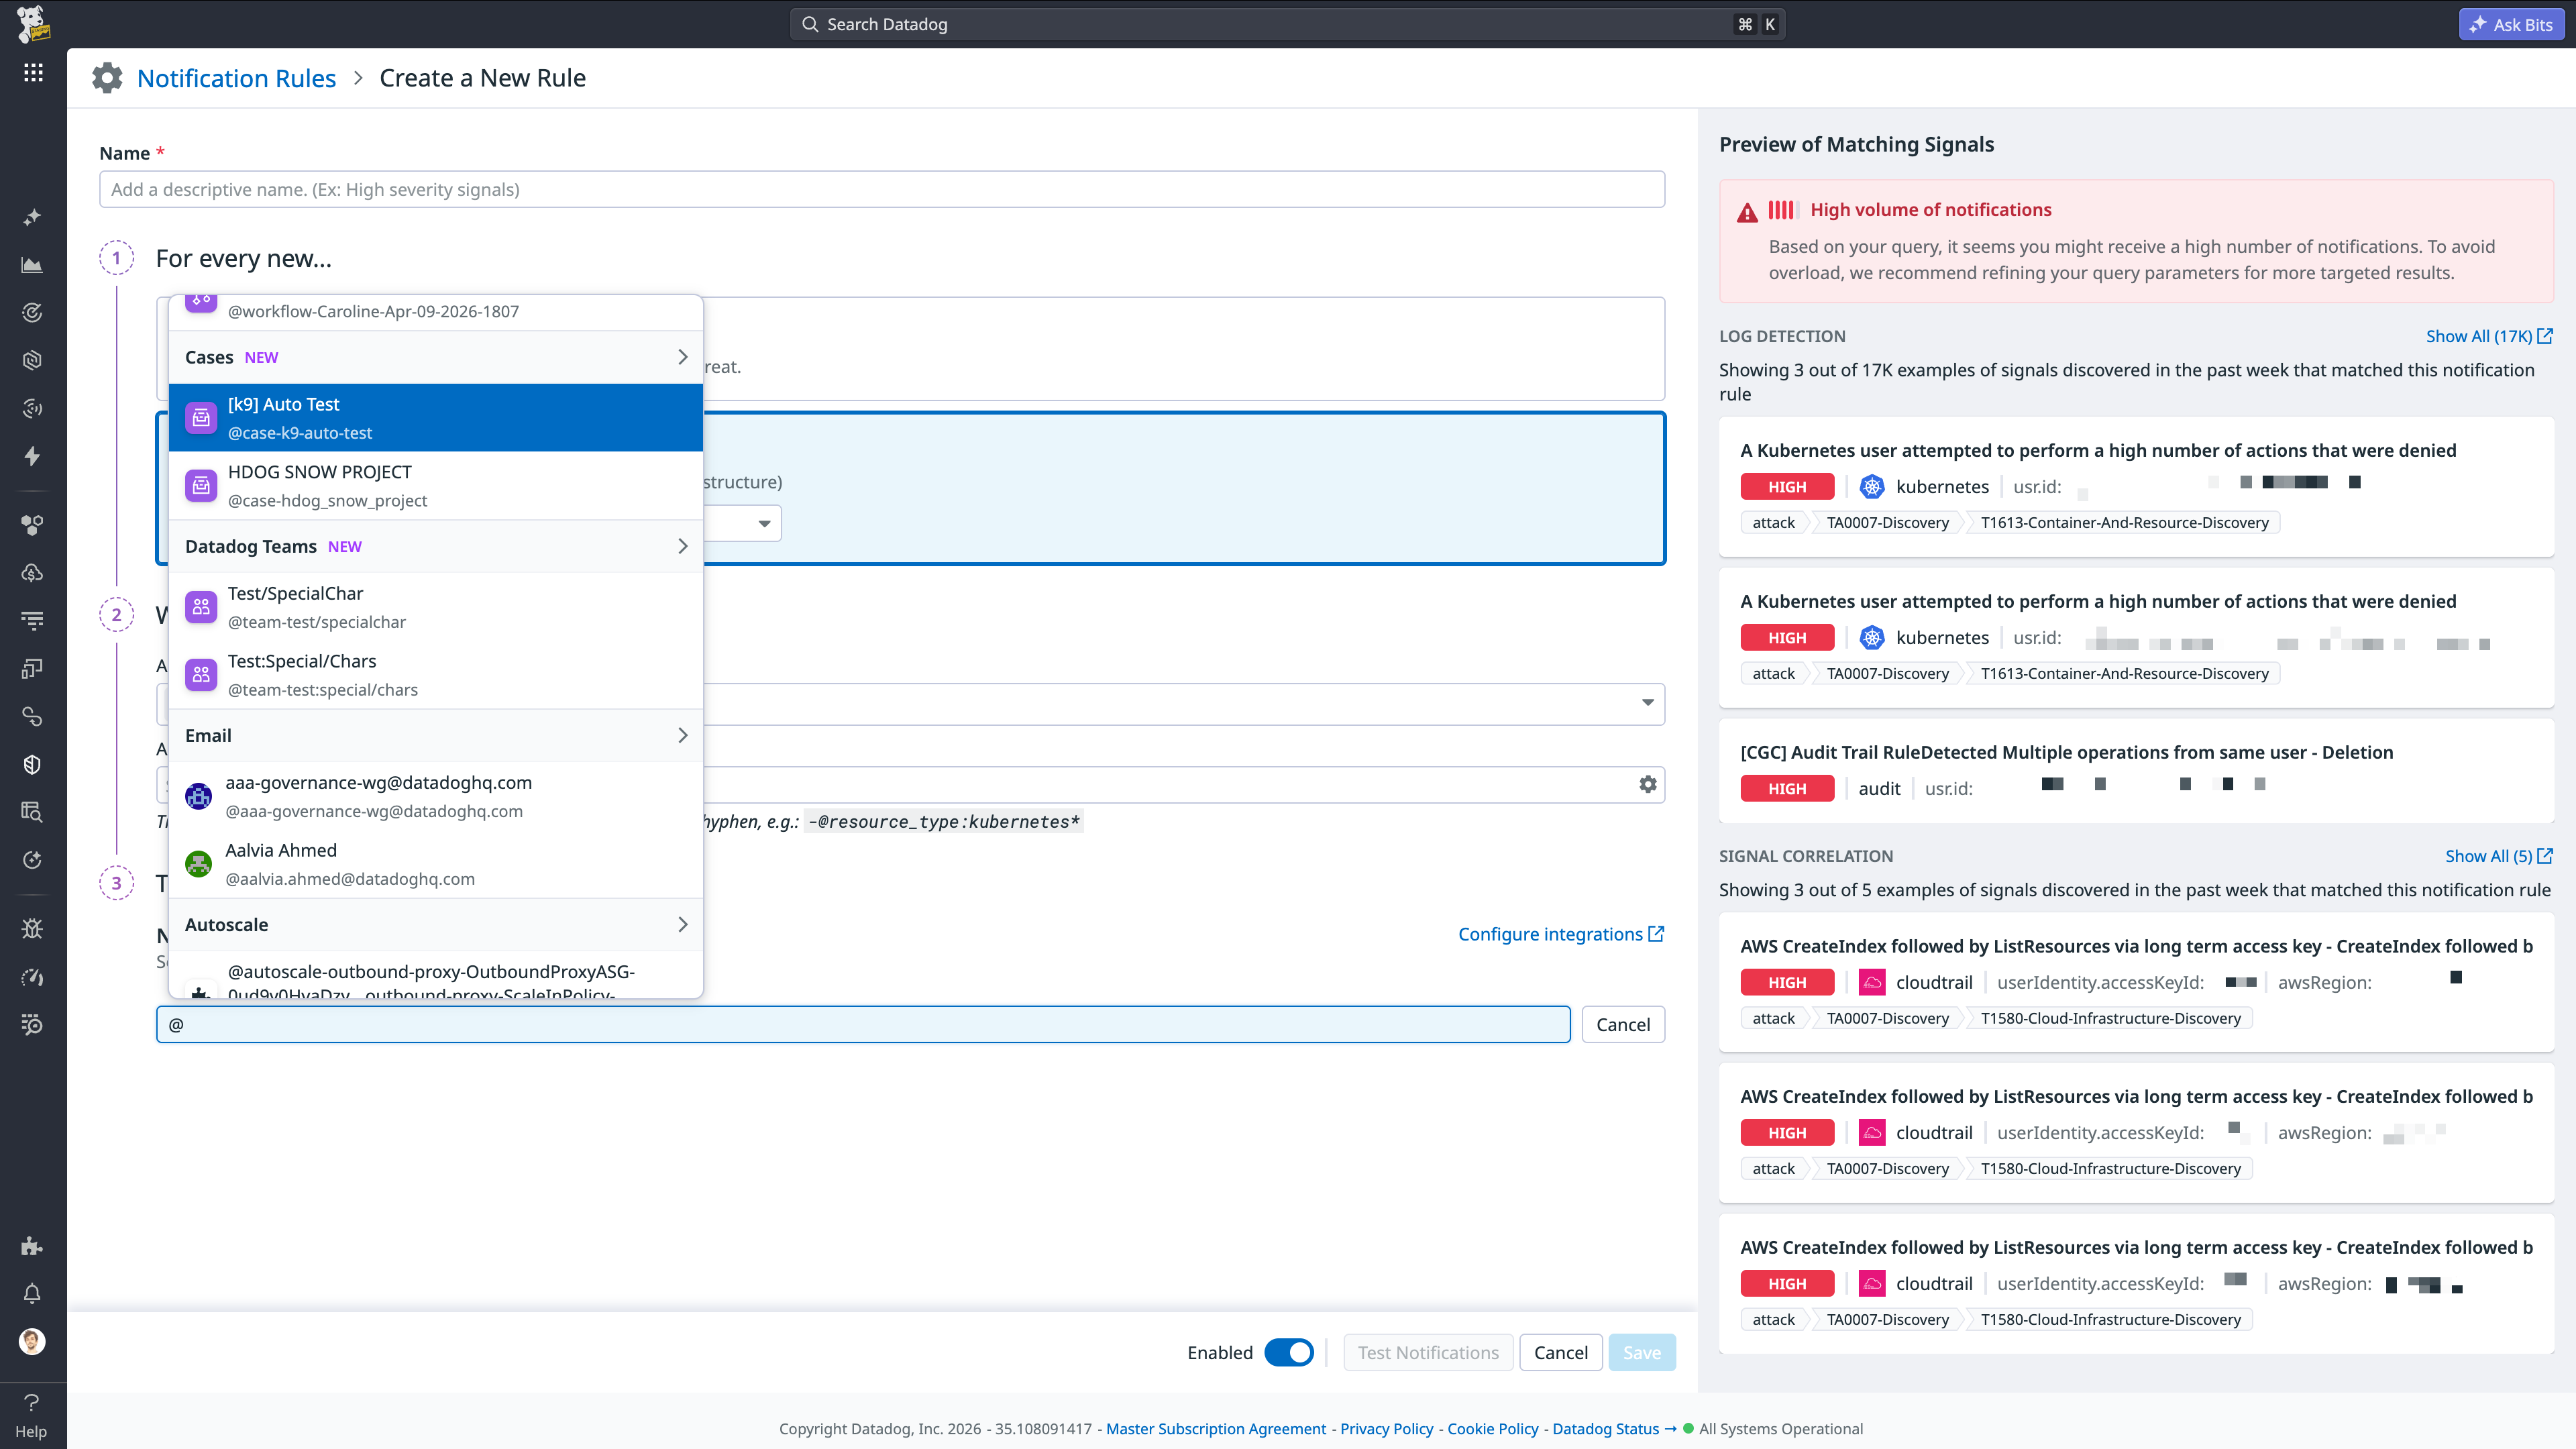
Task: Open the area-chart dashboards icon in sidebar
Action: [33, 265]
